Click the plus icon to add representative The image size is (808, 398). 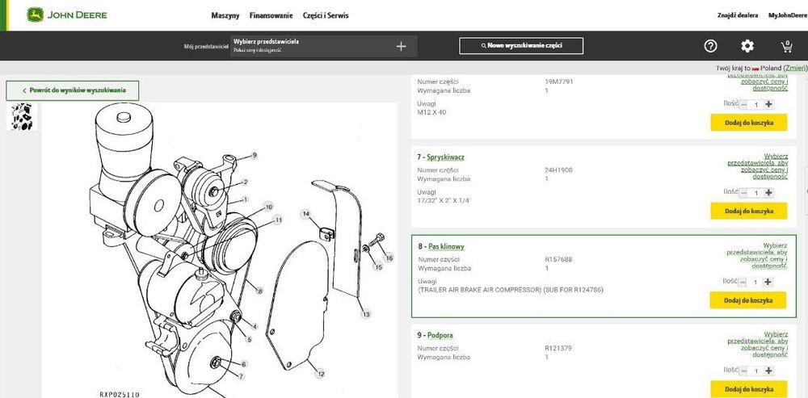pyautogui.click(x=401, y=46)
